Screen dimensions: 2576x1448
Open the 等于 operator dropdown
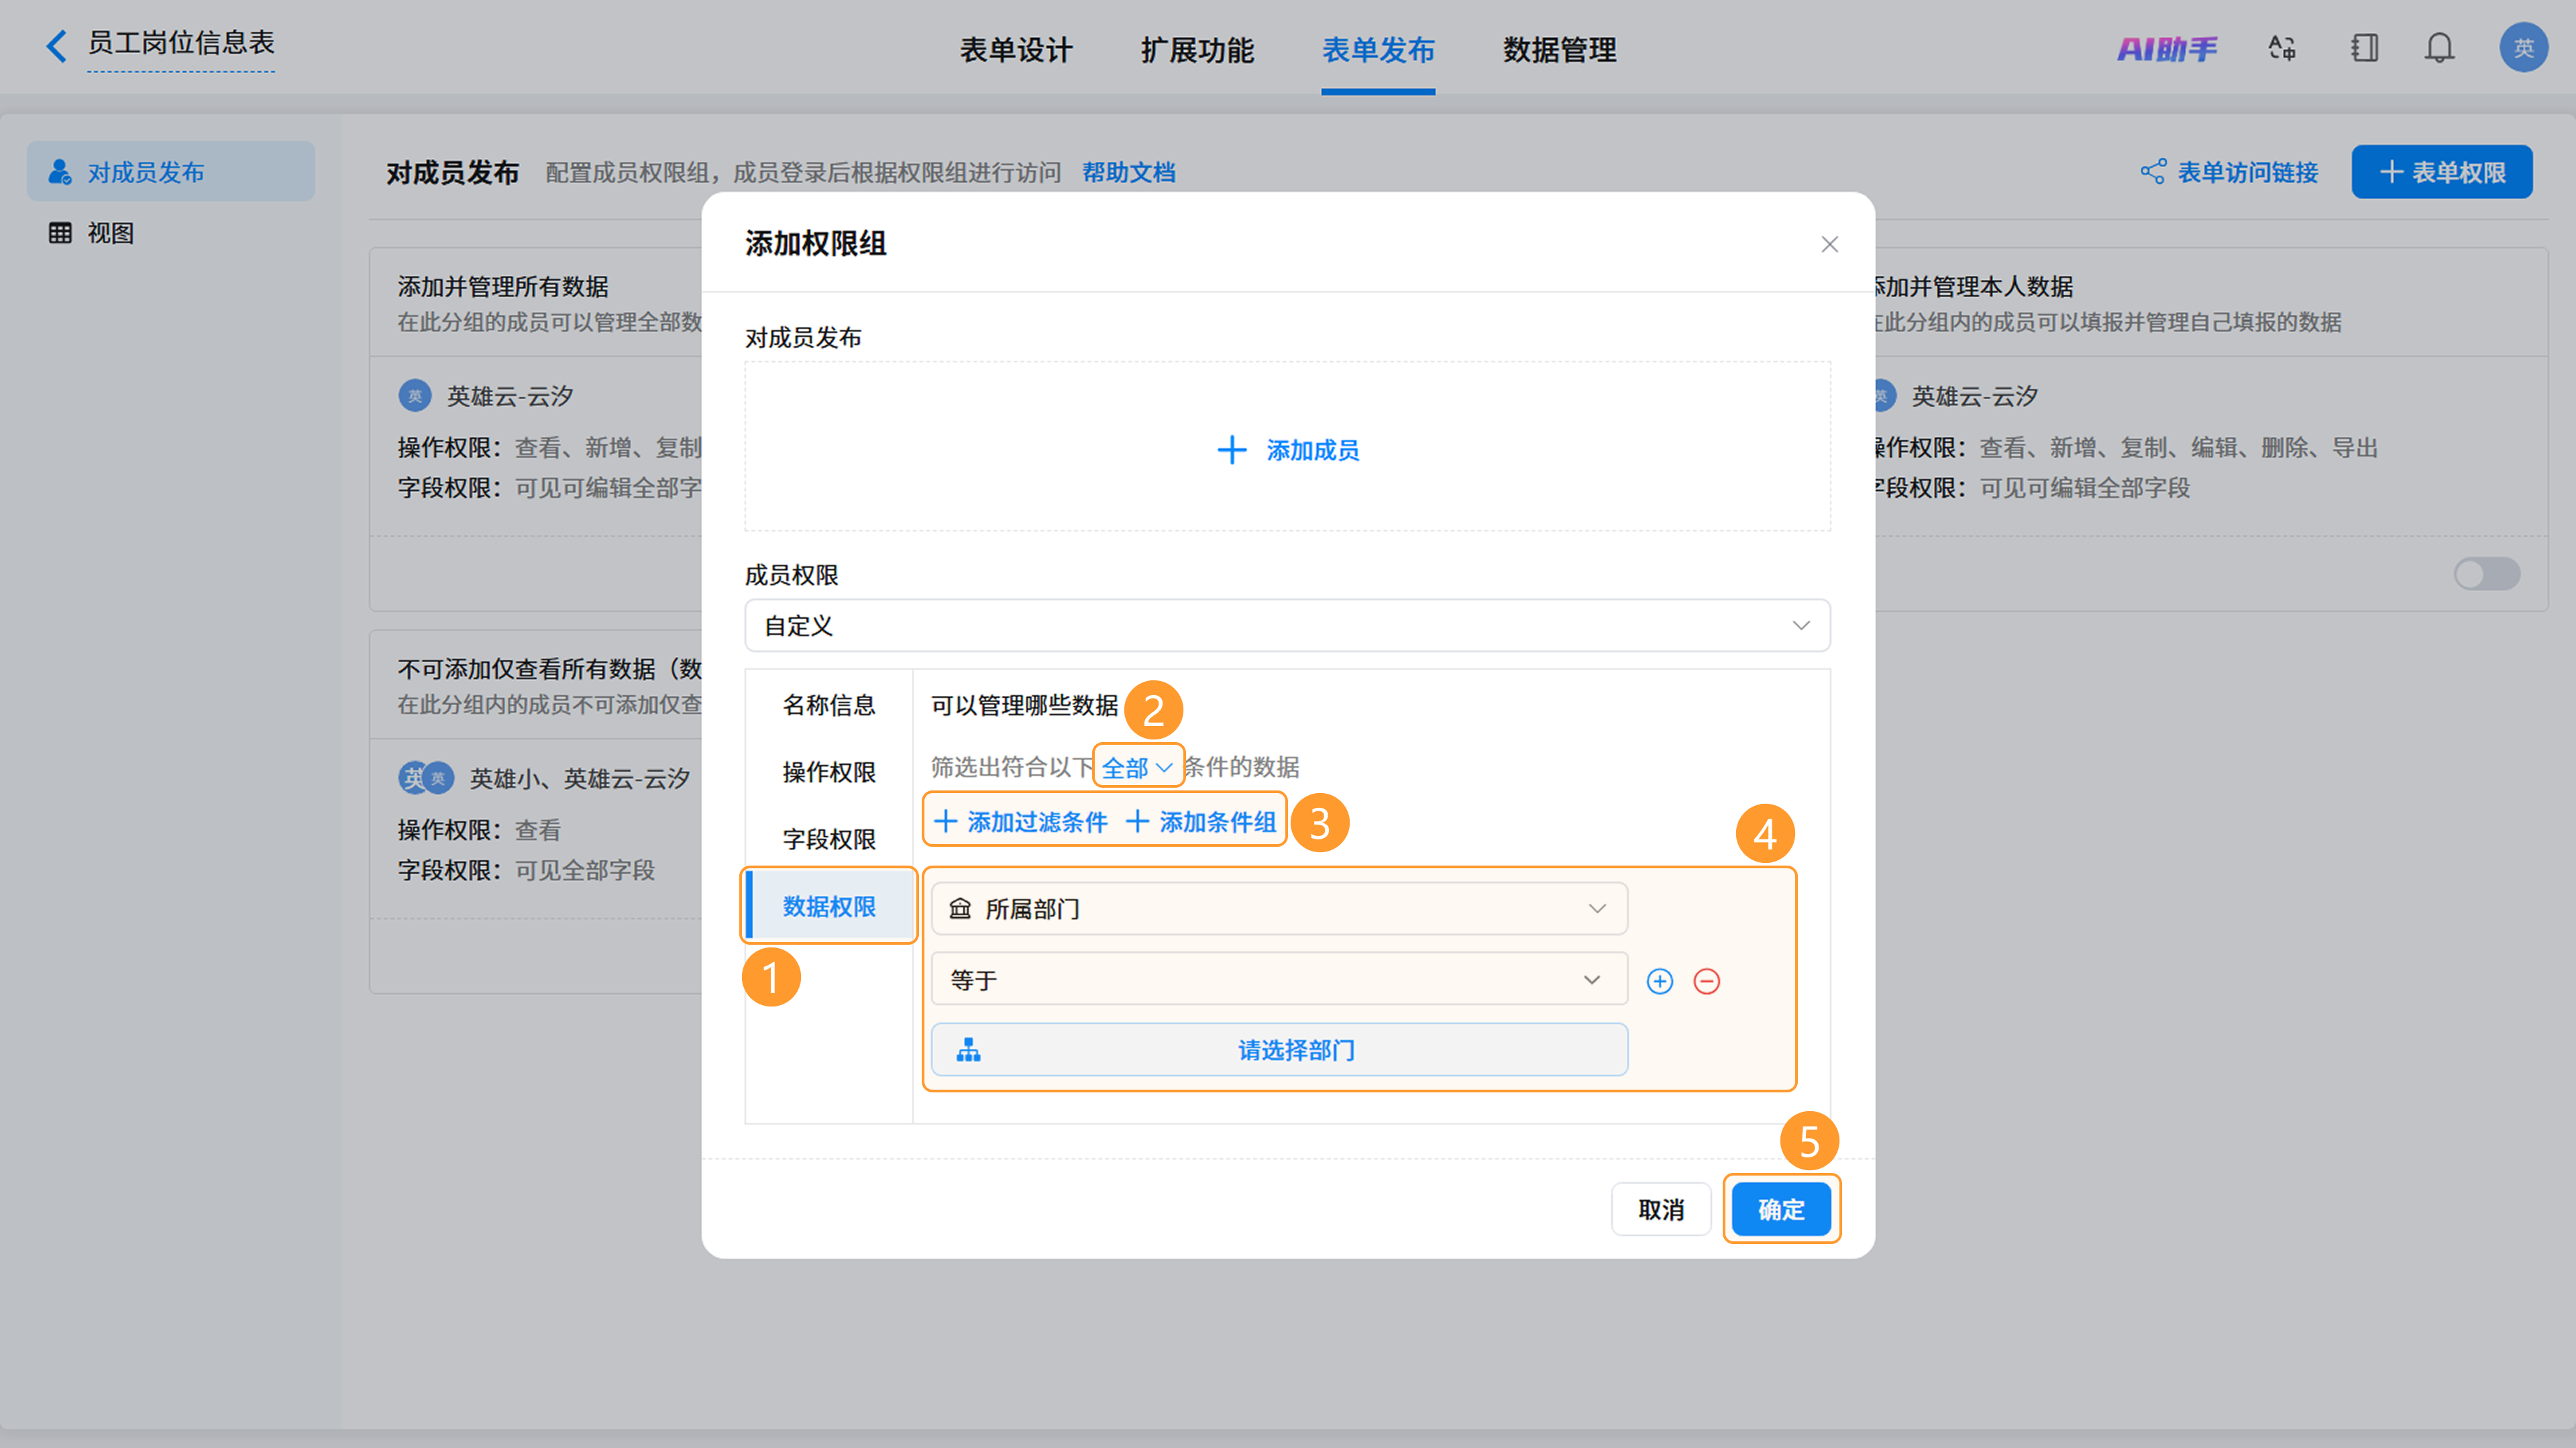click(1279, 980)
